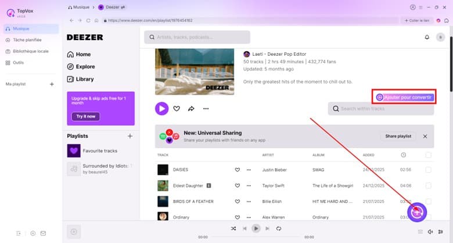Open the Surrounded by Idiots playlist
Screen dimensions: 453x243
click(x=100, y=169)
